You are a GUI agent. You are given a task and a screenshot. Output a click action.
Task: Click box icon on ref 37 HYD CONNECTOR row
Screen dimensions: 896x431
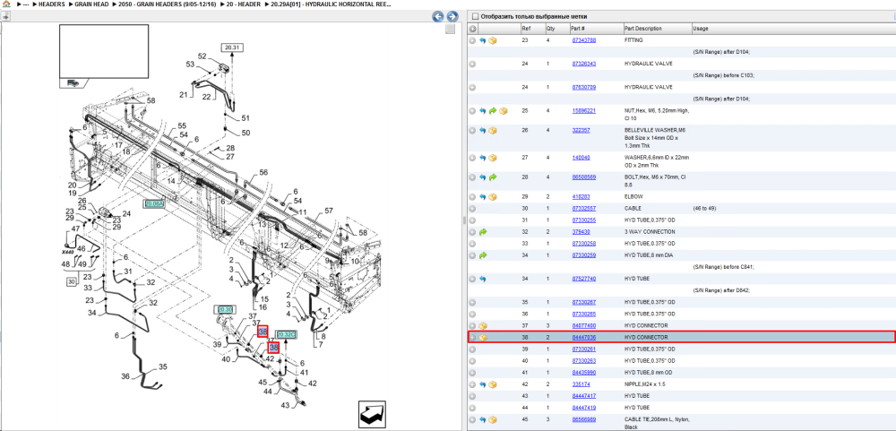(x=483, y=326)
